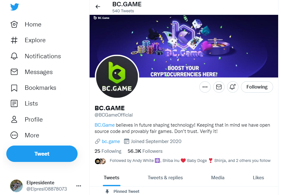Open the three-dot profile options menu
This screenshot has height=195, width=281.
[205, 87]
